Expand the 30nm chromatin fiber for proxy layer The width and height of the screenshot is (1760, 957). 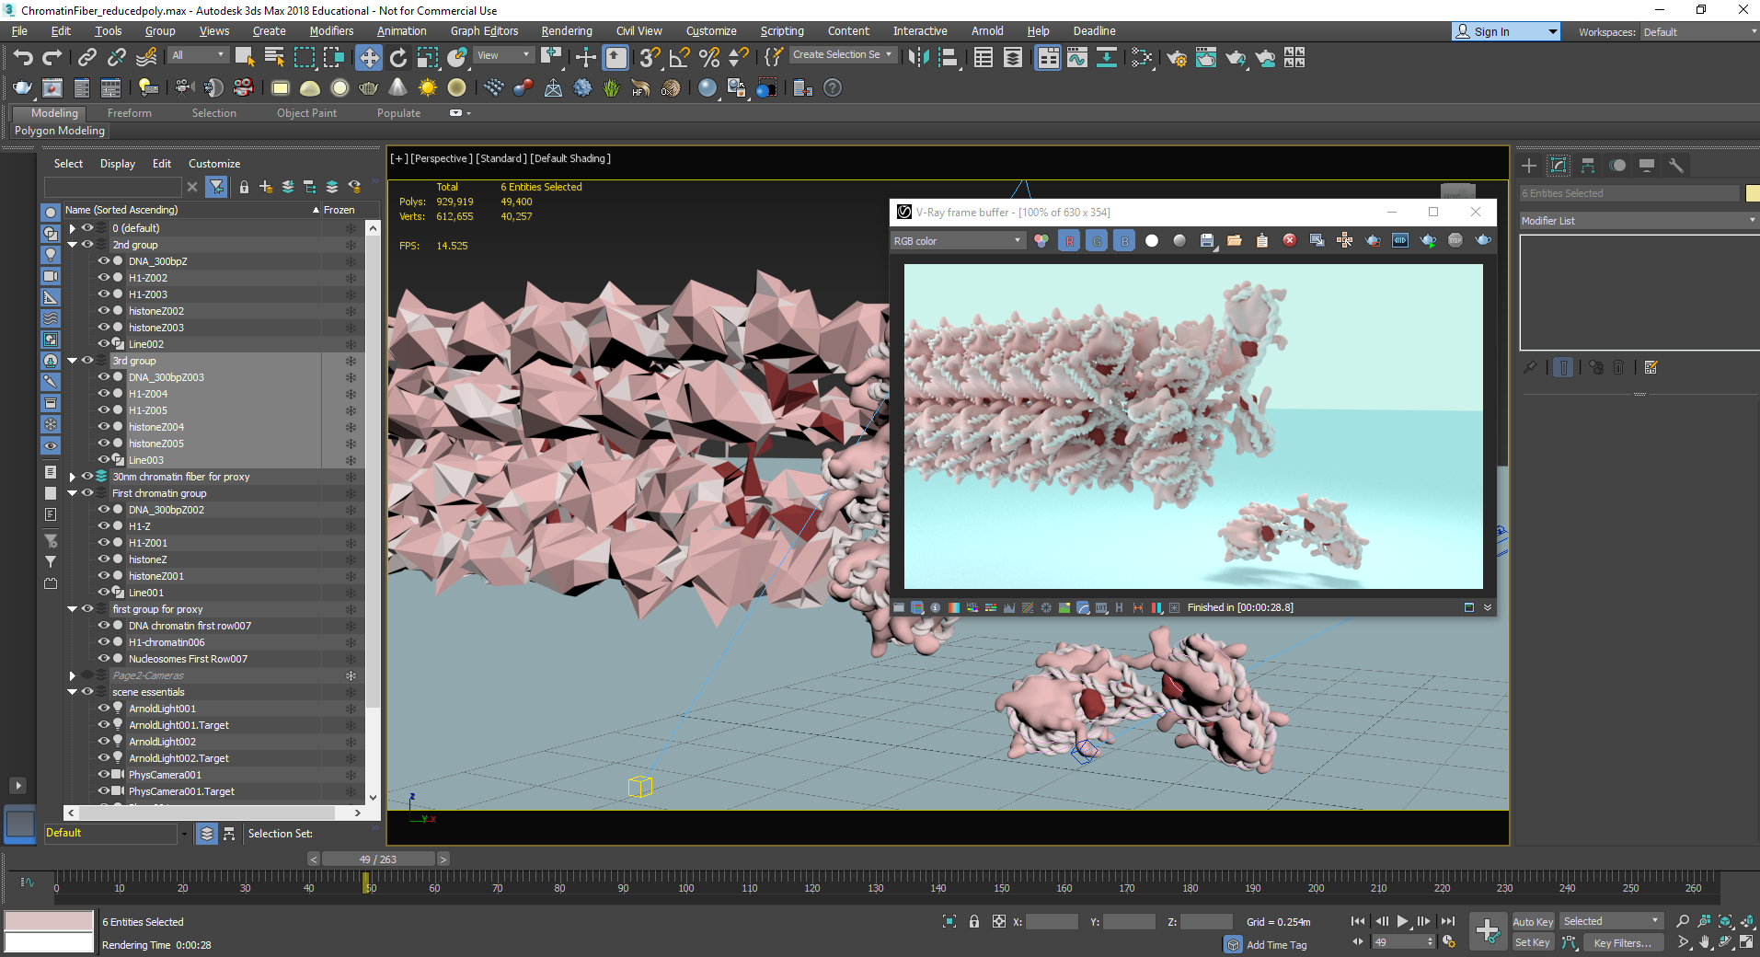pos(73,477)
